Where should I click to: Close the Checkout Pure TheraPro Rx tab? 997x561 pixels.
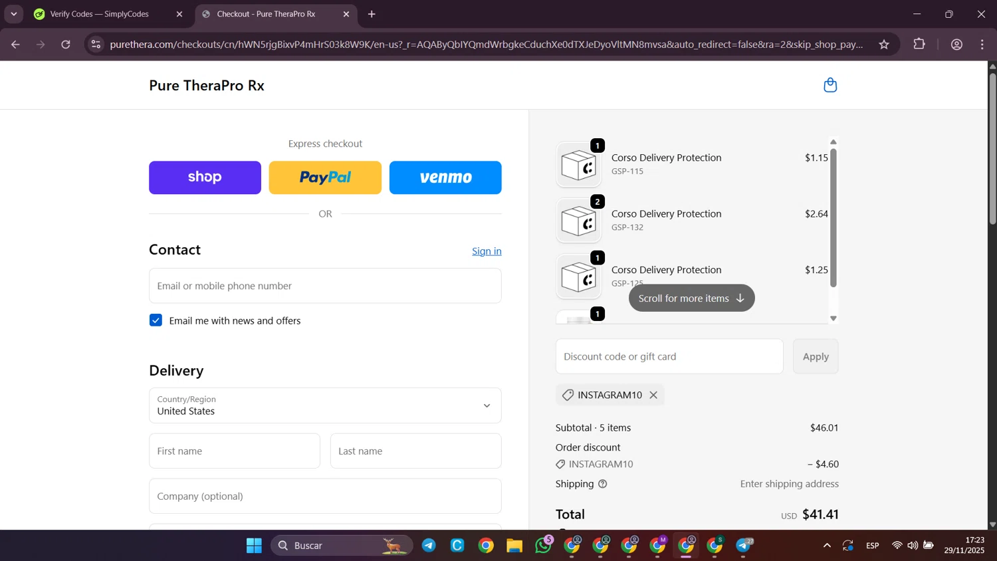tap(346, 14)
